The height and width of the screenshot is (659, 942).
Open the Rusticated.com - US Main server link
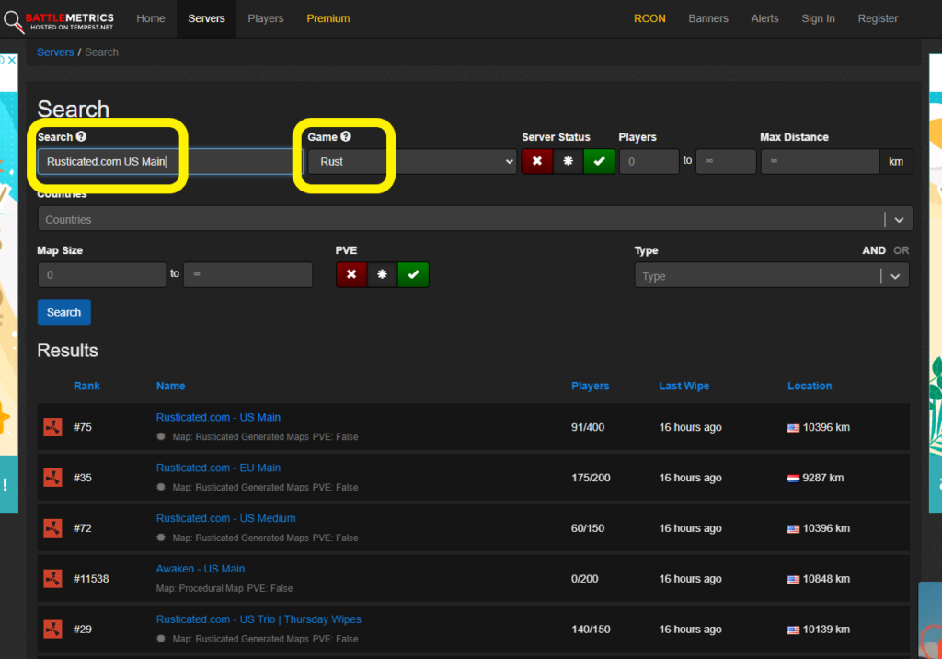[218, 418]
